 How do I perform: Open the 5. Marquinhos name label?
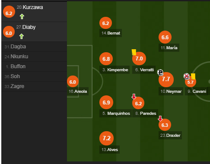click(x=115, y=114)
